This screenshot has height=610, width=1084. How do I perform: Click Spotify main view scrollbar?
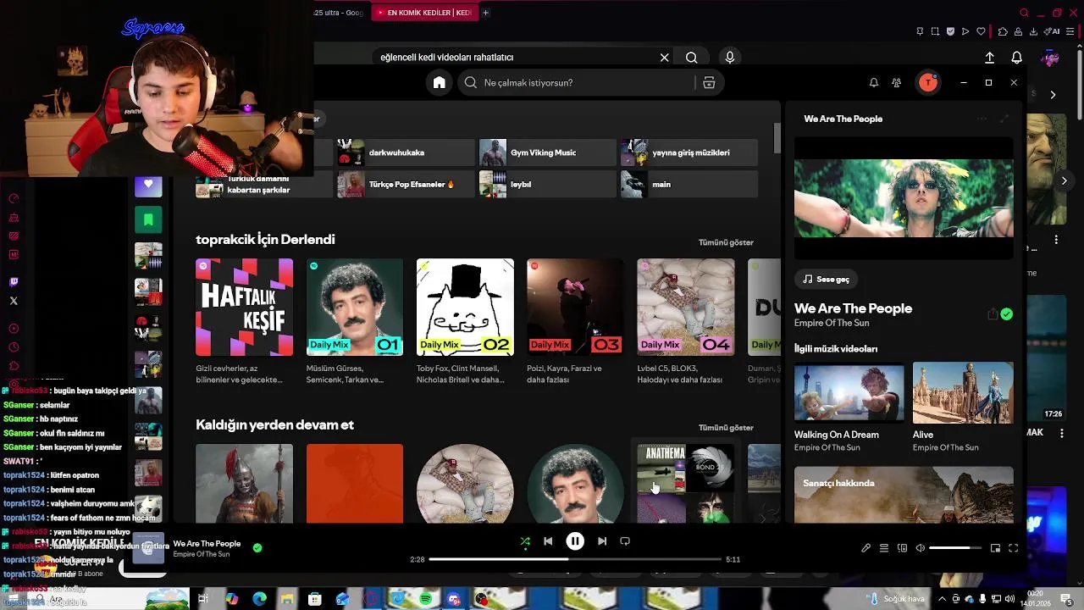click(777, 138)
